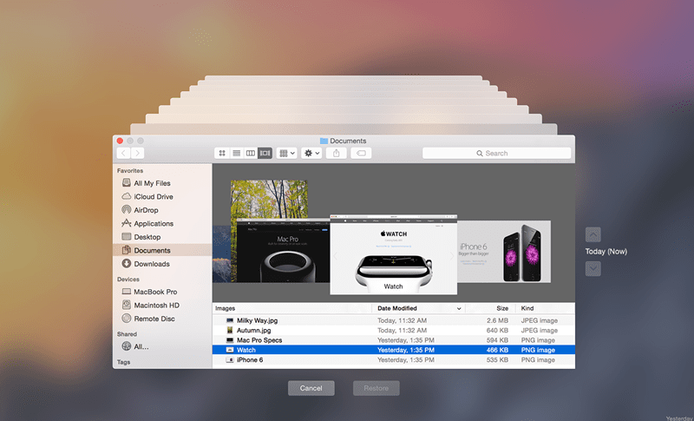Click the Documents folder title icon
Image resolution: width=694 pixels, height=421 pixels.
coord(324,141)
